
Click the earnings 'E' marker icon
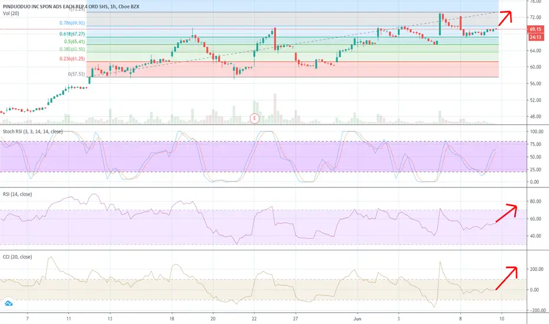tap(254, 118)
